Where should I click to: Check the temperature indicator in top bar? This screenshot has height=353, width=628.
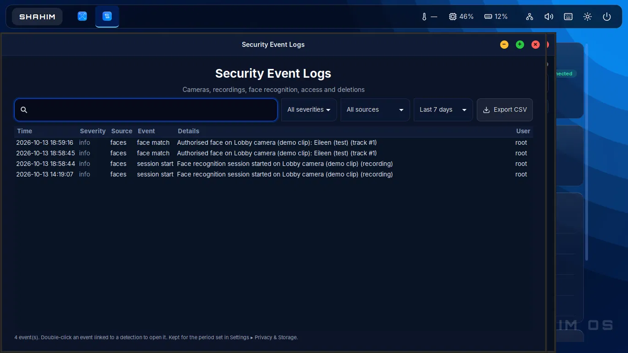click(x=430, y=17)
